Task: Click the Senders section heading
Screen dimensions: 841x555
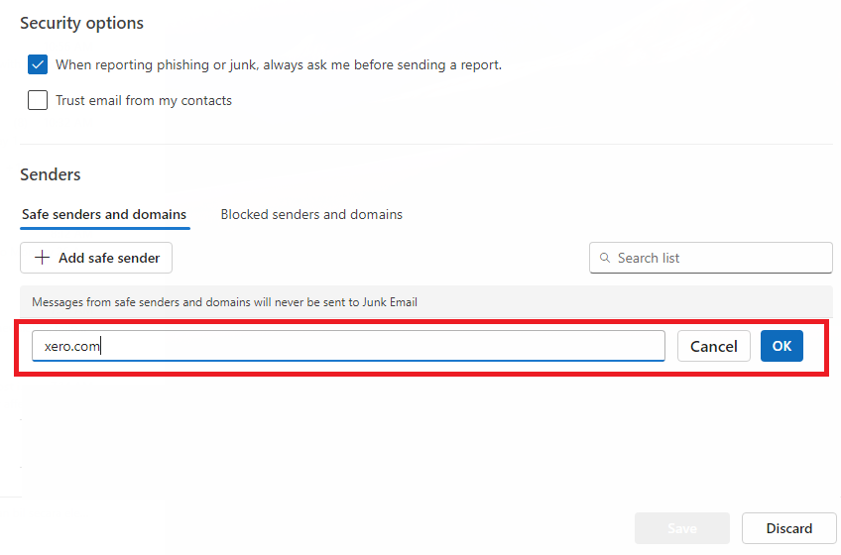Action: pos(51,174)
